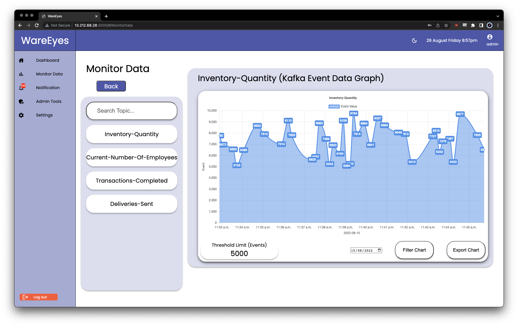The image size is (518, 326).
Task: Click the Monitor Data bar chart icon
Action: [21, 74]
